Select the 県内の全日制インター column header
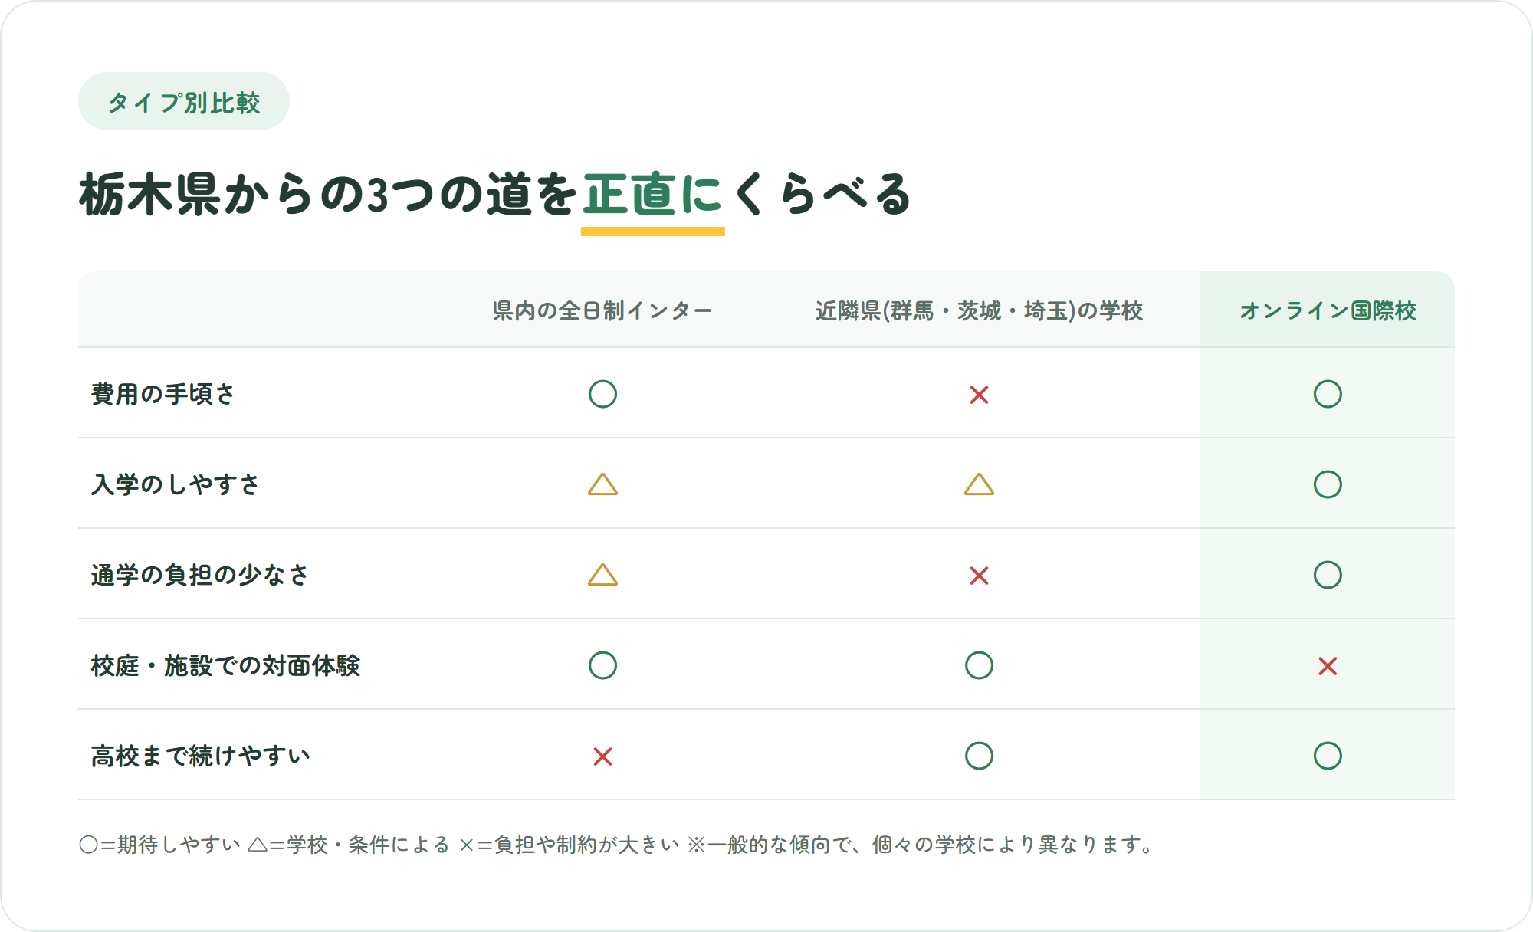Viewport: 1533px width, 932px height. pyautogui.click(x=602, y=310)
